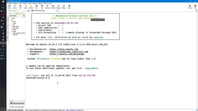Select the .config folder in file browser
Image resolution: width=198 pixels, height=111 pixels.
14,23
